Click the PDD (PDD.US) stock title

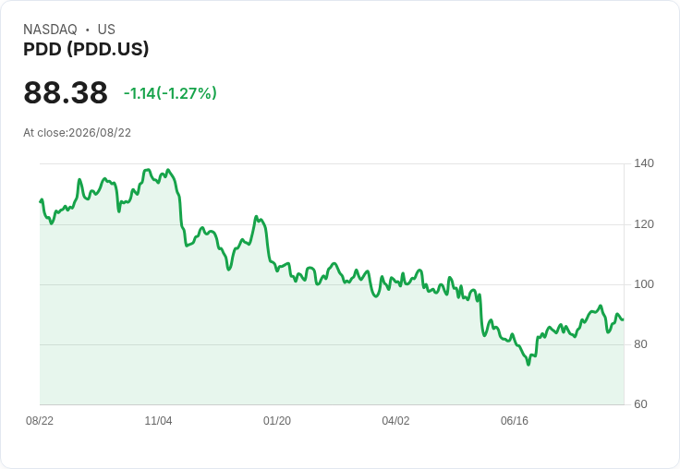click(x=86, y=49)
